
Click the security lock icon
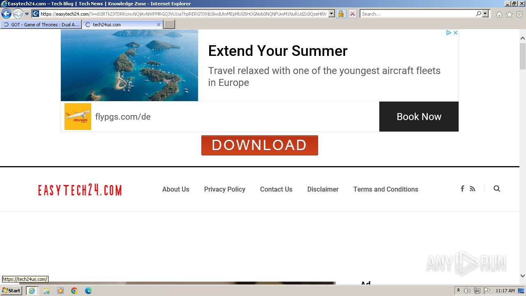[x=341, y=14]
